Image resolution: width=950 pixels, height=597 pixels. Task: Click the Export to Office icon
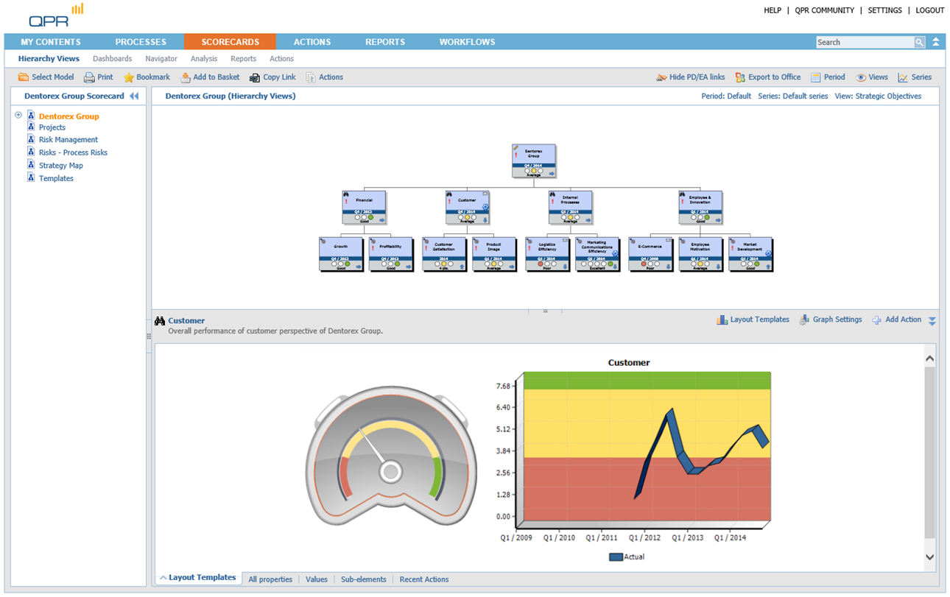[740, 77]
